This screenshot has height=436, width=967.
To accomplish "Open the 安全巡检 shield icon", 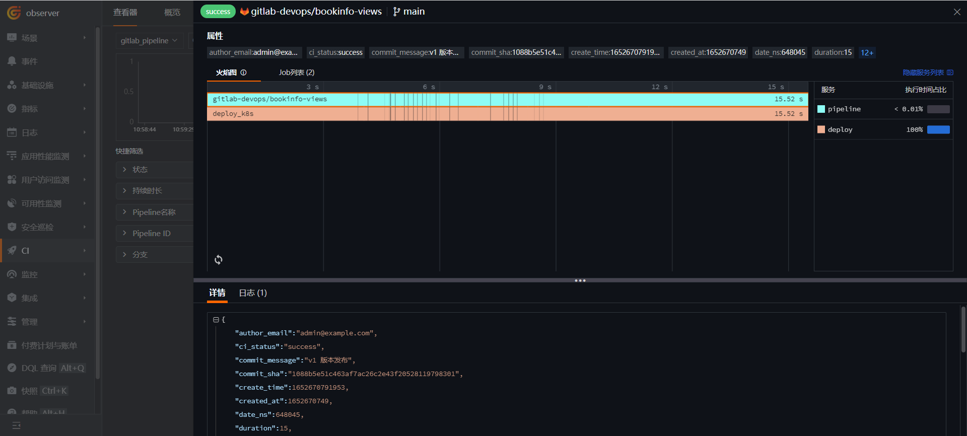I will click(12, 227).
